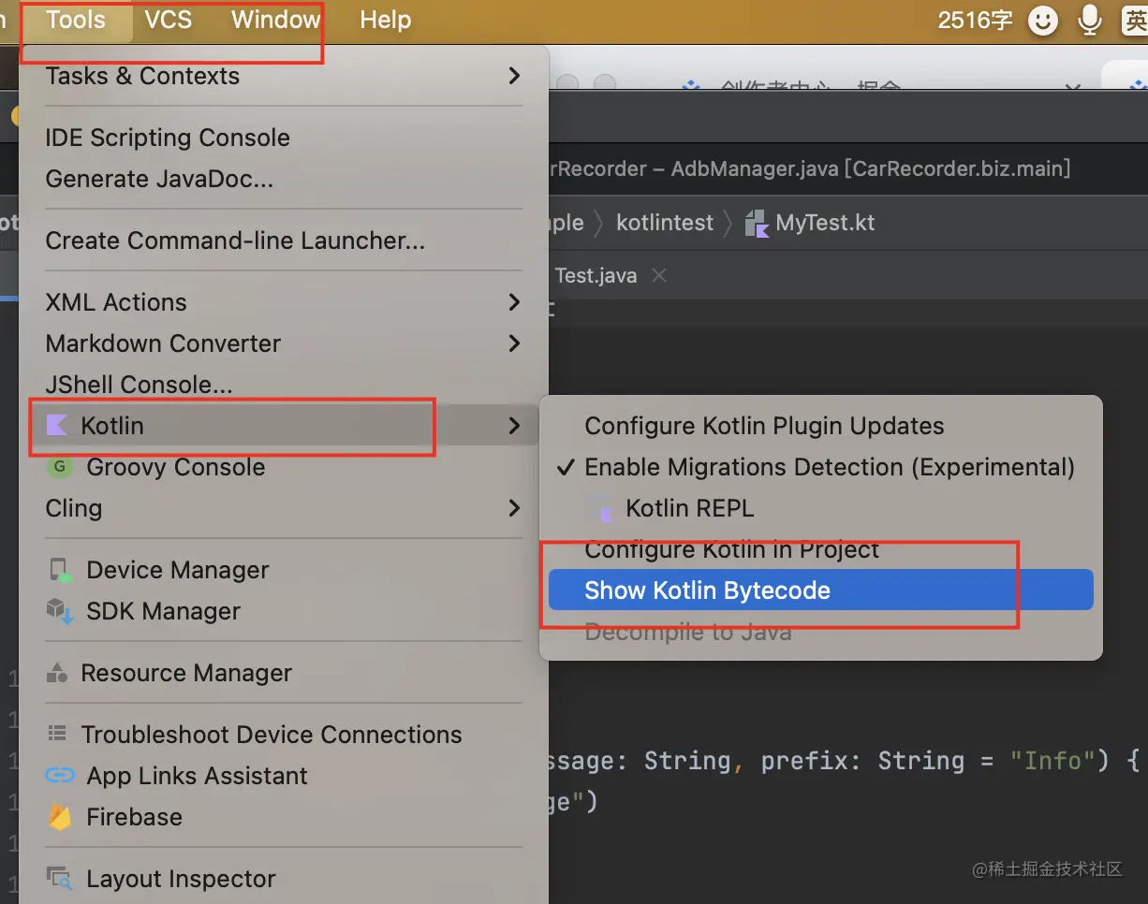Click the Firebase flame icon
The width and height of the screenshot is (1148, 904).
[x=60, y=817]
